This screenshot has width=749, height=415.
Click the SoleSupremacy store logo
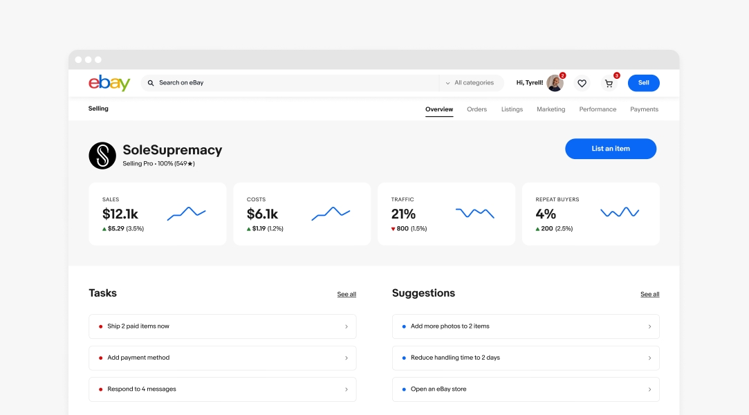(x=102, y=156)
